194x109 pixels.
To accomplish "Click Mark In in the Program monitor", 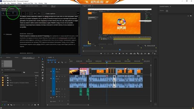I will tap(105, 54).
